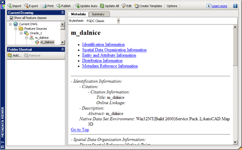242x150 pixels.
Task: Collapse the Folder Shortcut panel
Action: (x=63, y=49)
